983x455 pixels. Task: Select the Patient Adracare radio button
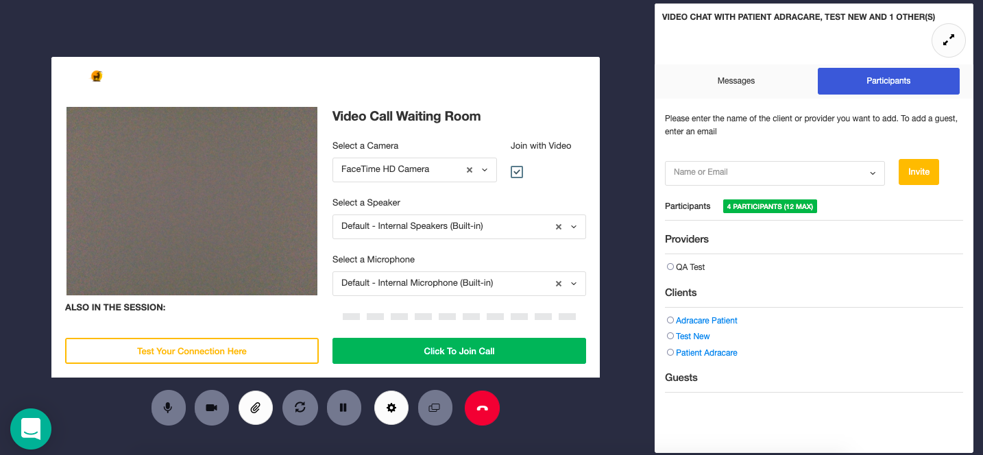pos(670,352)
